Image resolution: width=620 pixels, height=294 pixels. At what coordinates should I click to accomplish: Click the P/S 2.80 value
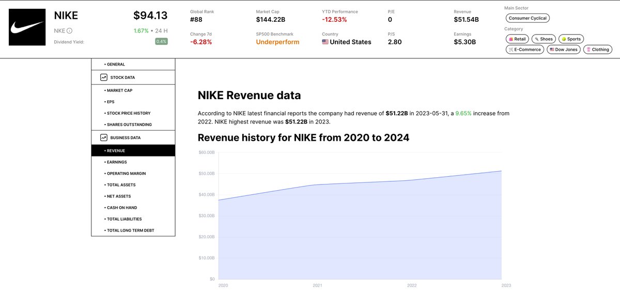(x=395, y=42)
